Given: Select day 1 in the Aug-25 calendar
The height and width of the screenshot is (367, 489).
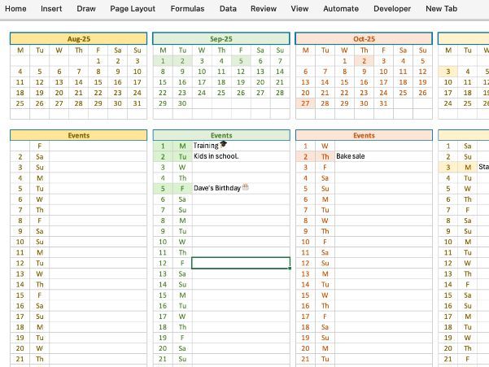Looking at the screenshot, I should click(x=98, y=61).
